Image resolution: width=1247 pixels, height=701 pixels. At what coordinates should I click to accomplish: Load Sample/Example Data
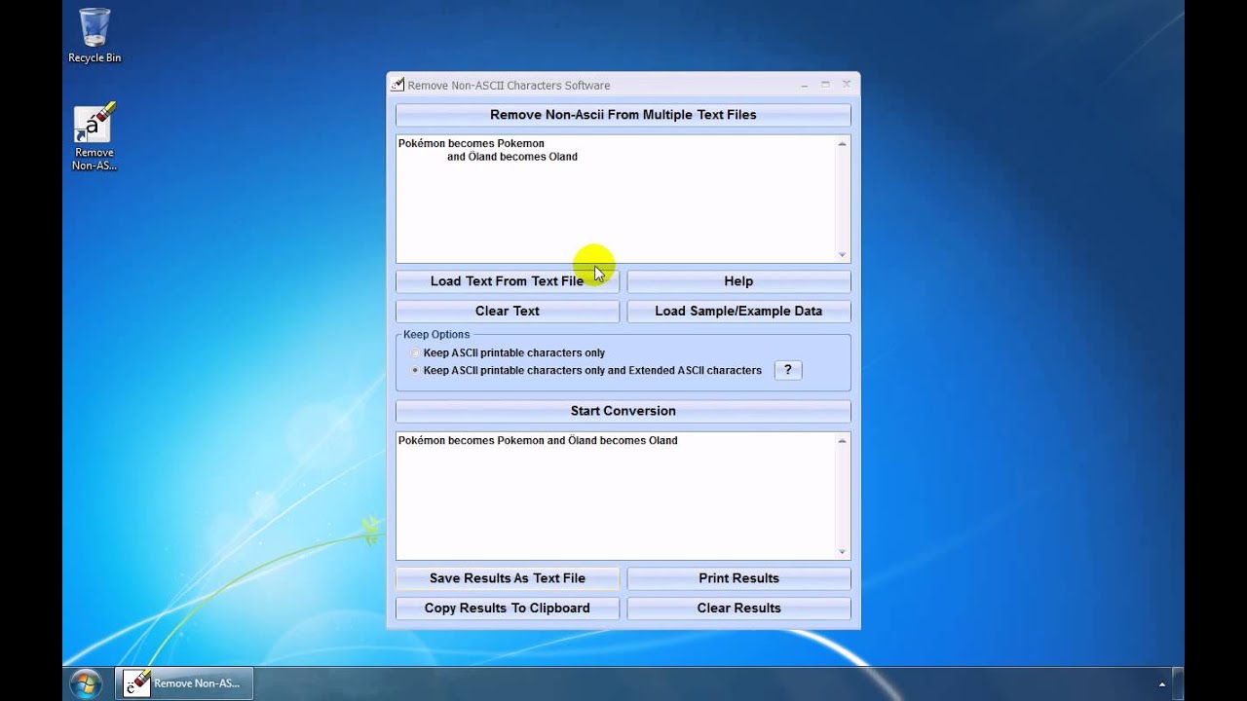tap(738, 312)
